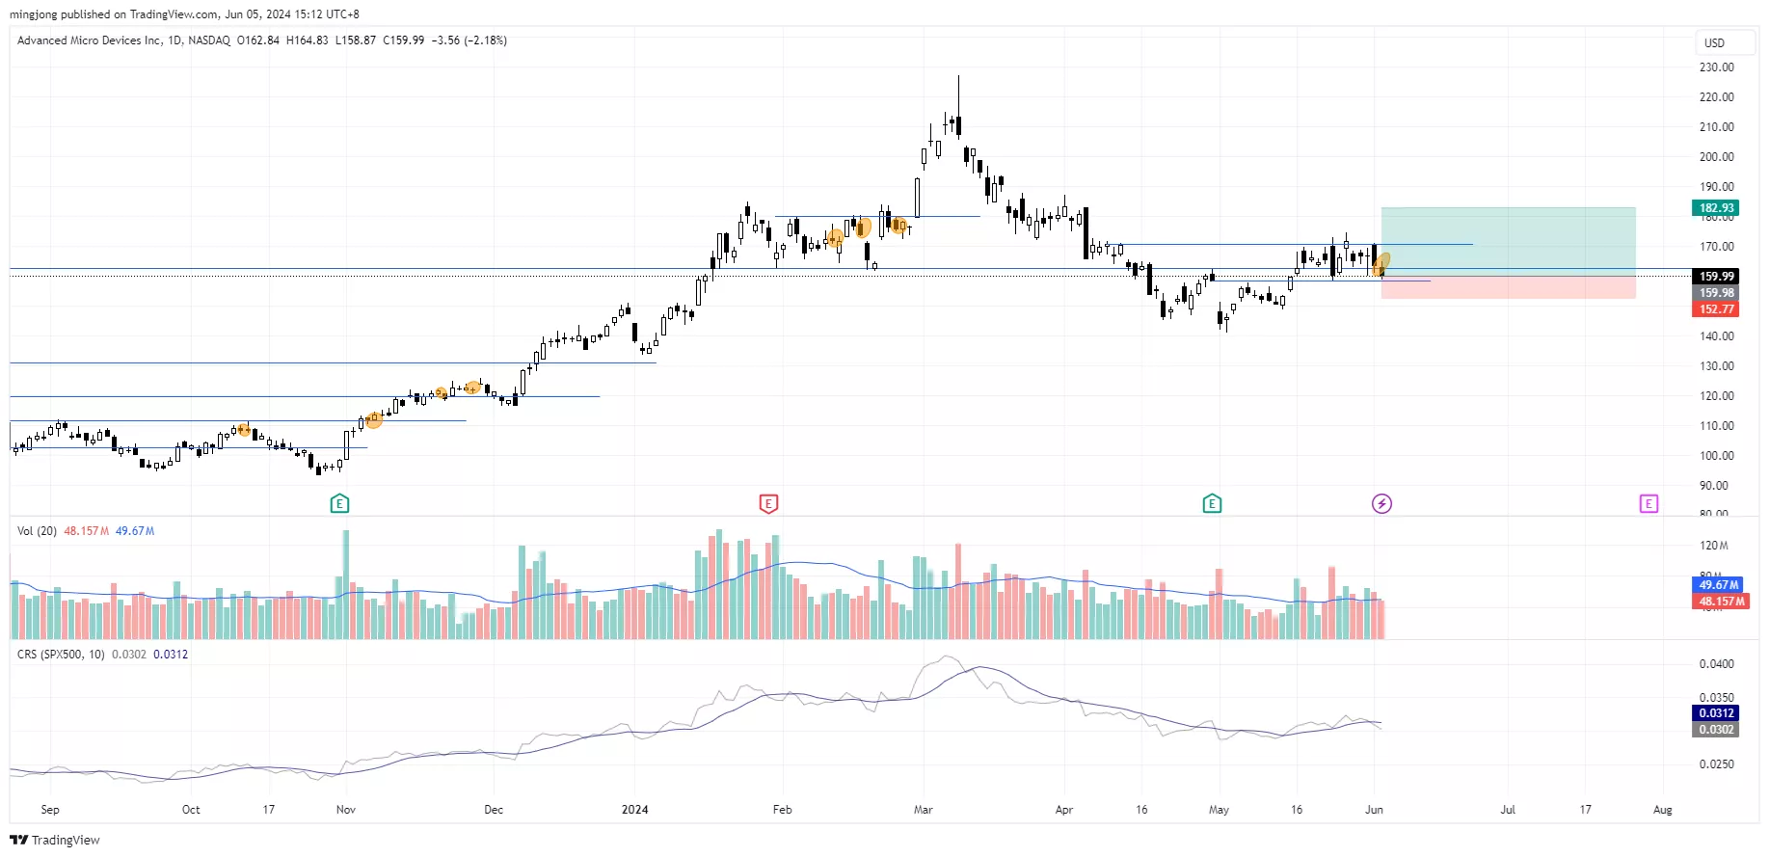Click the low value L158.87 in header
The image size is (1769, 857).
[x=356, y=40]
